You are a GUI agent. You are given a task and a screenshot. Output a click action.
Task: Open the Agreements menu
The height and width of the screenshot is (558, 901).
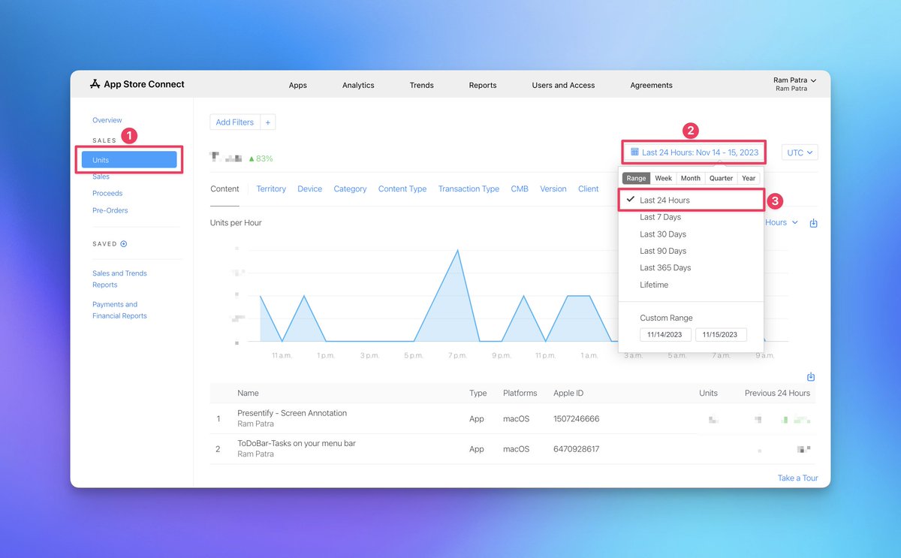(x=652, y=86)
